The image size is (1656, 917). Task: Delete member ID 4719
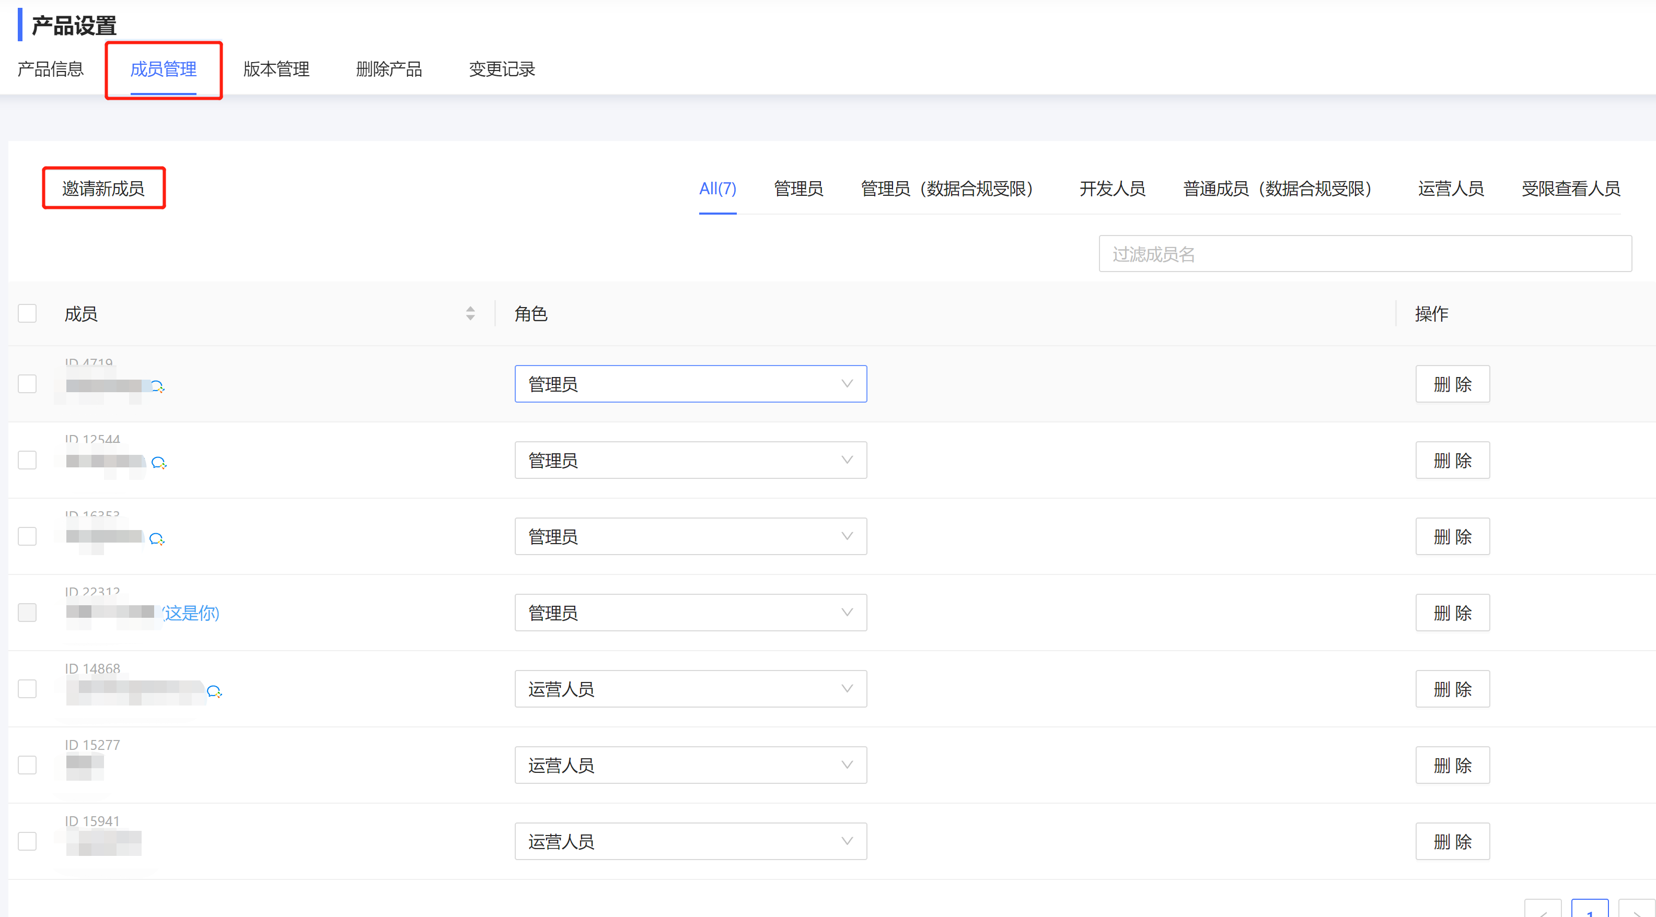[1452, 384]
